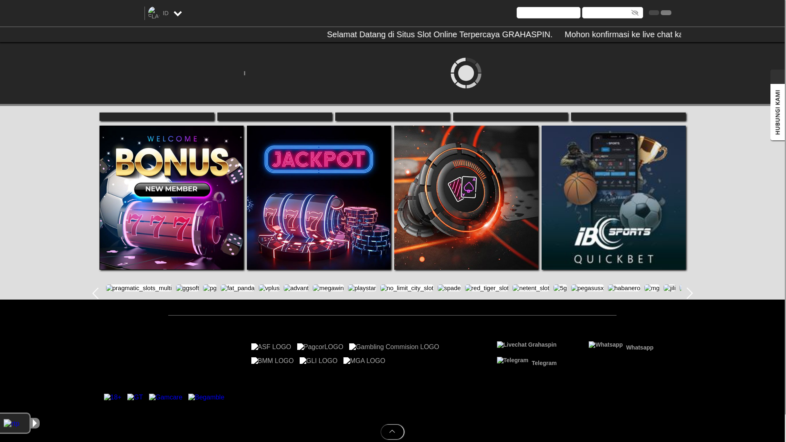Image resolution: width=786 pixels, height=442 pixels.
Task: Click the ASF LOGO image
Action: [271, 347]
